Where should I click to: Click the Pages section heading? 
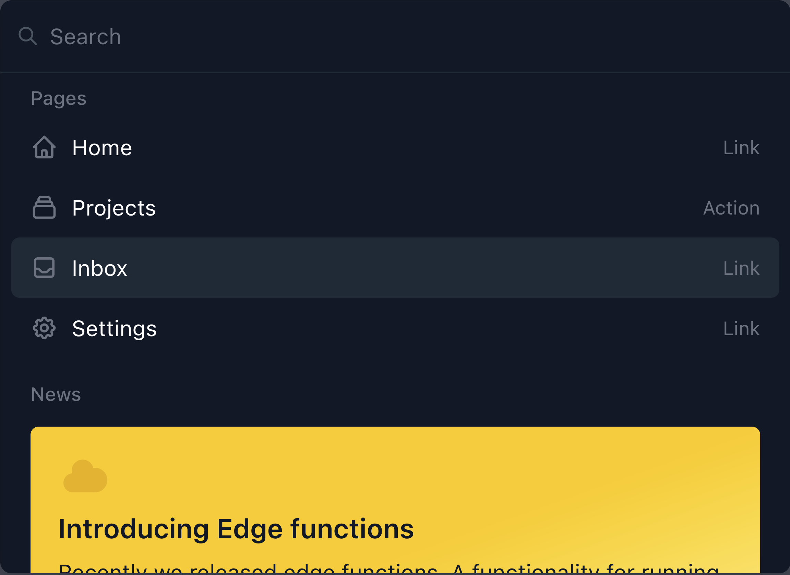pyautogui.click(x=59, y=98)
